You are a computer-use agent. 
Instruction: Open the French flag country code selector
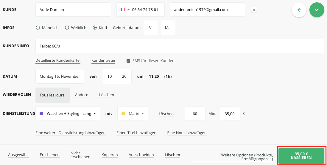coord(125,10)
